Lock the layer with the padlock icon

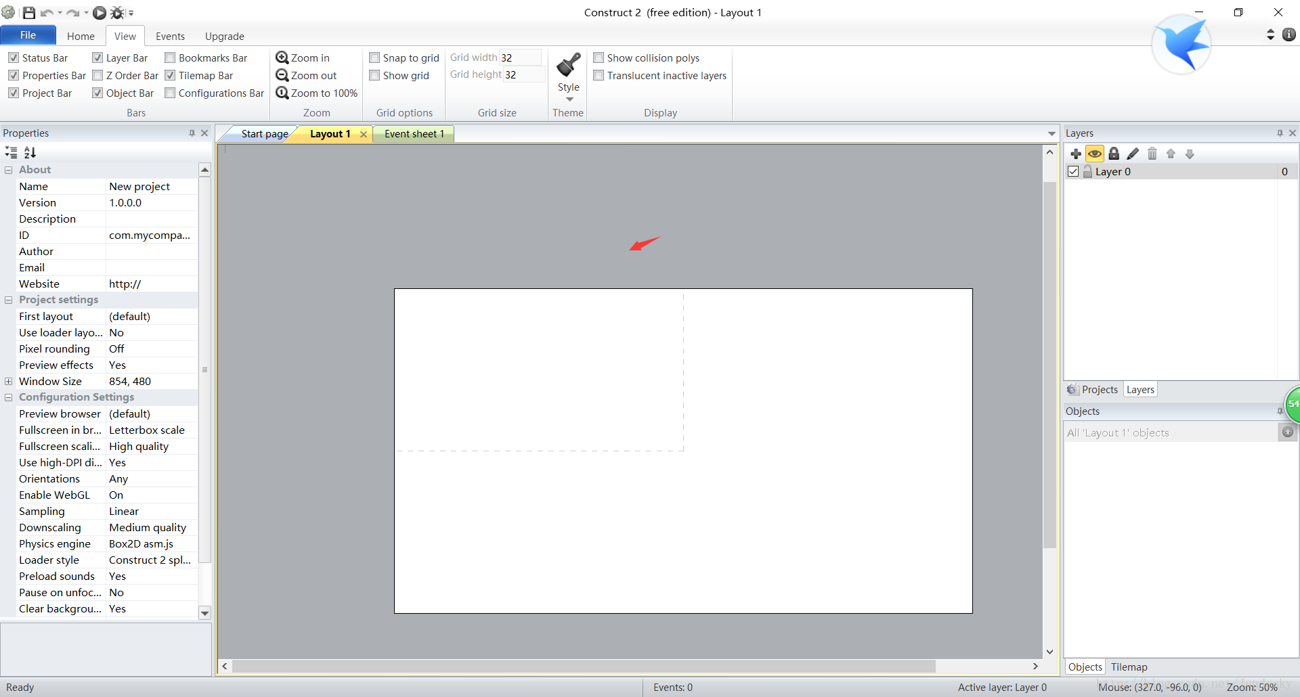[1114, 154]
